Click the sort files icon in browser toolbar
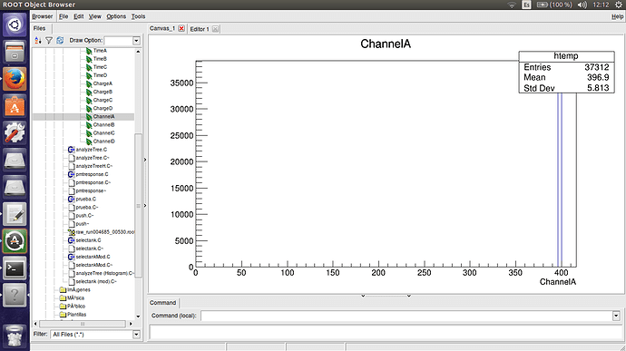The image size is (626, 351). 38,40
